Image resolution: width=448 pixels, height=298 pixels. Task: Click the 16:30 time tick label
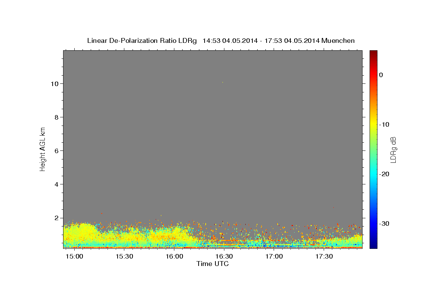pos(224,256)
